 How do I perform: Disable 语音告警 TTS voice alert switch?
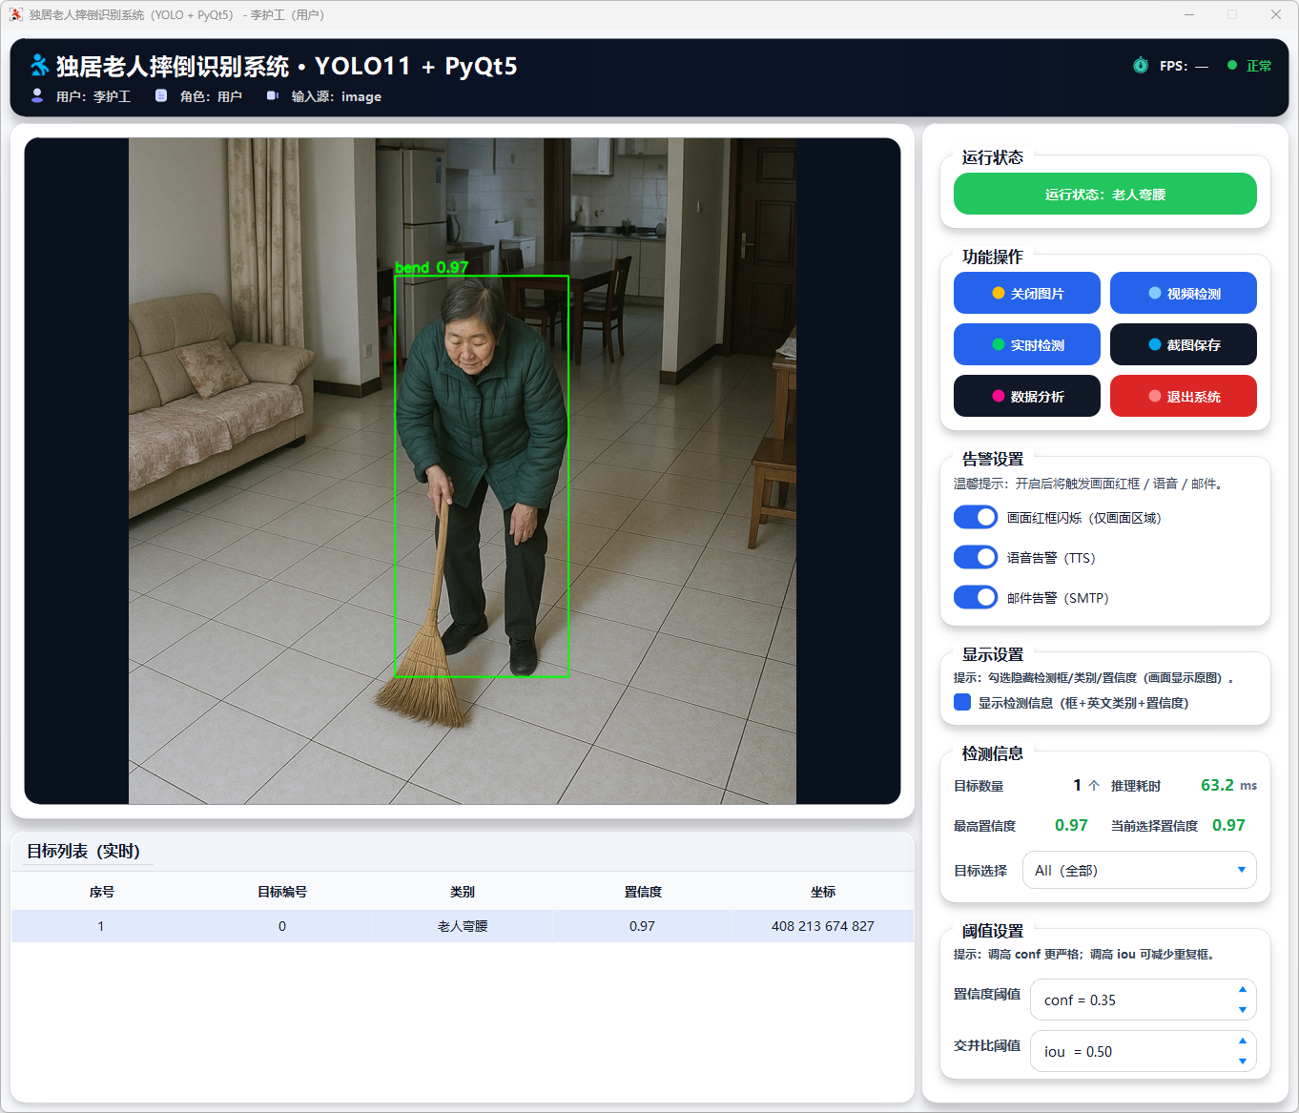(976, 557)
